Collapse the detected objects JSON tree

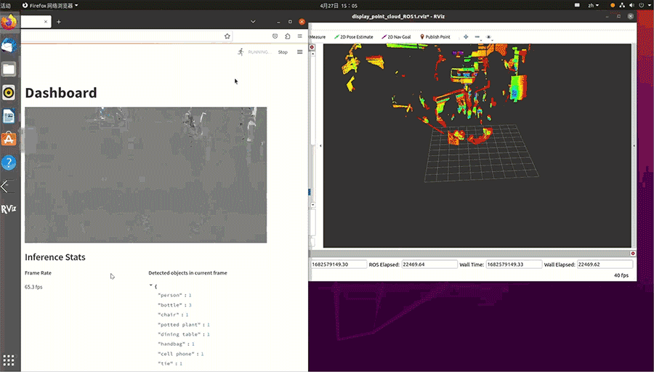pyautogui.click(x=150, y=286)
